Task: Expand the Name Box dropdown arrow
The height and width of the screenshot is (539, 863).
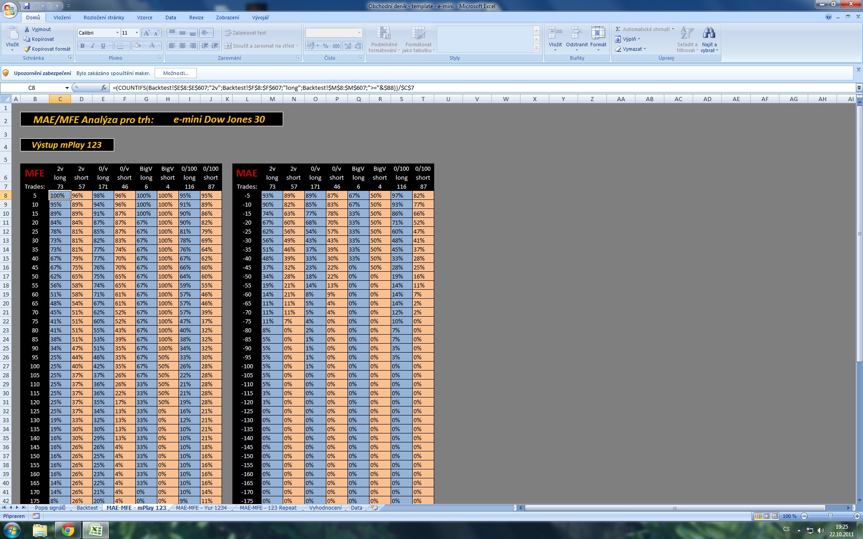Action: point(67,88)
